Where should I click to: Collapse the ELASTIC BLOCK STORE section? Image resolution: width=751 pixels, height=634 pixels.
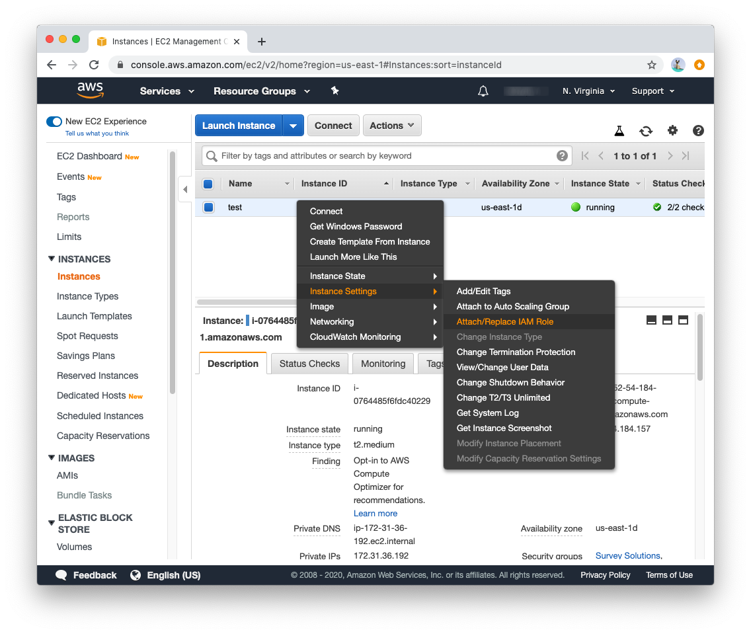click(52, 523)
